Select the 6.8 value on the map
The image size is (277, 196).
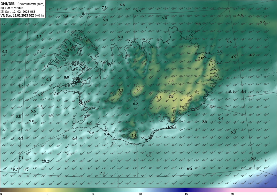18,116
